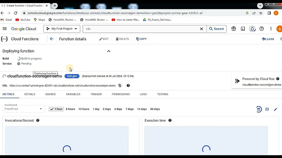Switch to the Details tab
This screenshot has width=282, height=158.
click(x=30, y=94)
